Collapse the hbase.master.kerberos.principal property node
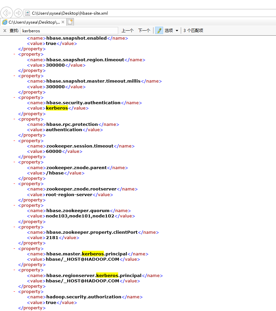The image size is (276, 311). click(14, 248)
